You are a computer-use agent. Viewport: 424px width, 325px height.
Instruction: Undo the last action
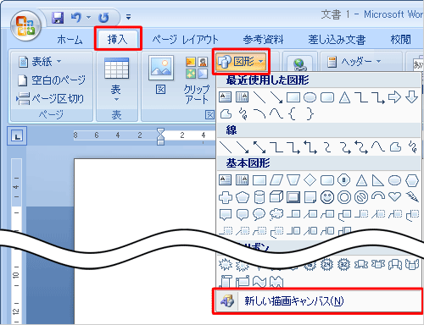pyautogui.click(x=76, y=18)
